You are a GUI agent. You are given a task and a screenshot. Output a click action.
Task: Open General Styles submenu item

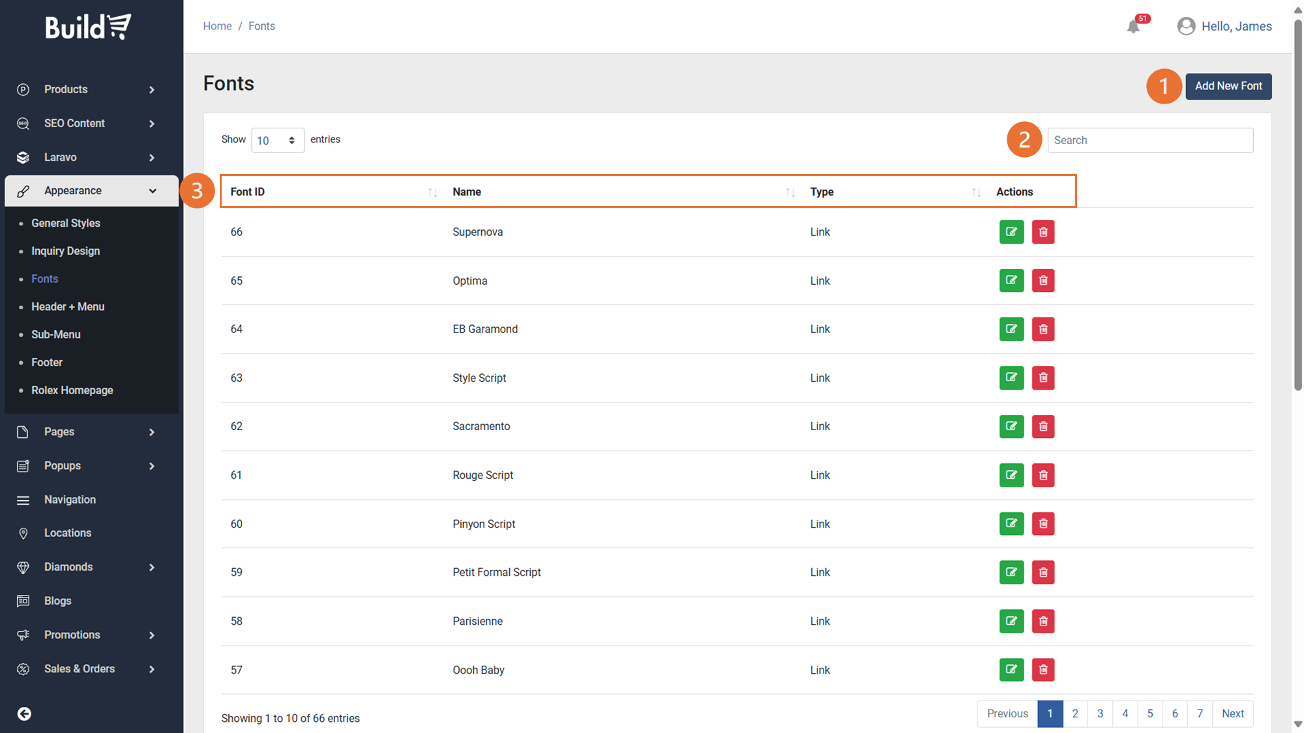point(66,223)
